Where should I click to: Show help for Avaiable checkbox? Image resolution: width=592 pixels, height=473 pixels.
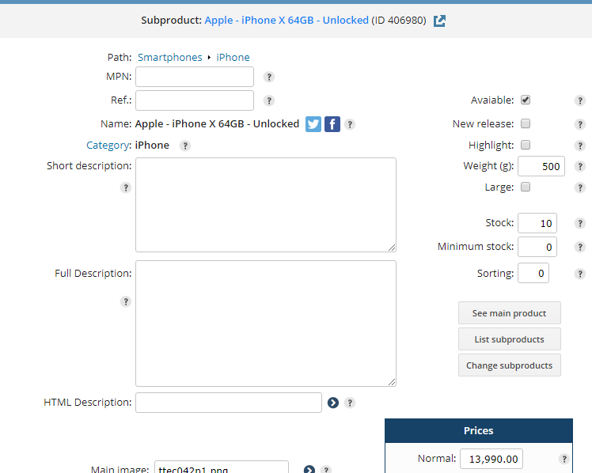[580, 100]
